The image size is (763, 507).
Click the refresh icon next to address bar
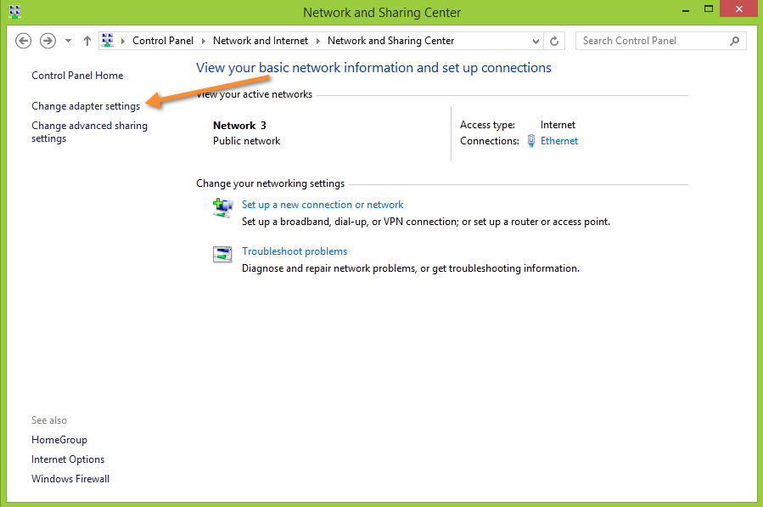pos(556,40)
